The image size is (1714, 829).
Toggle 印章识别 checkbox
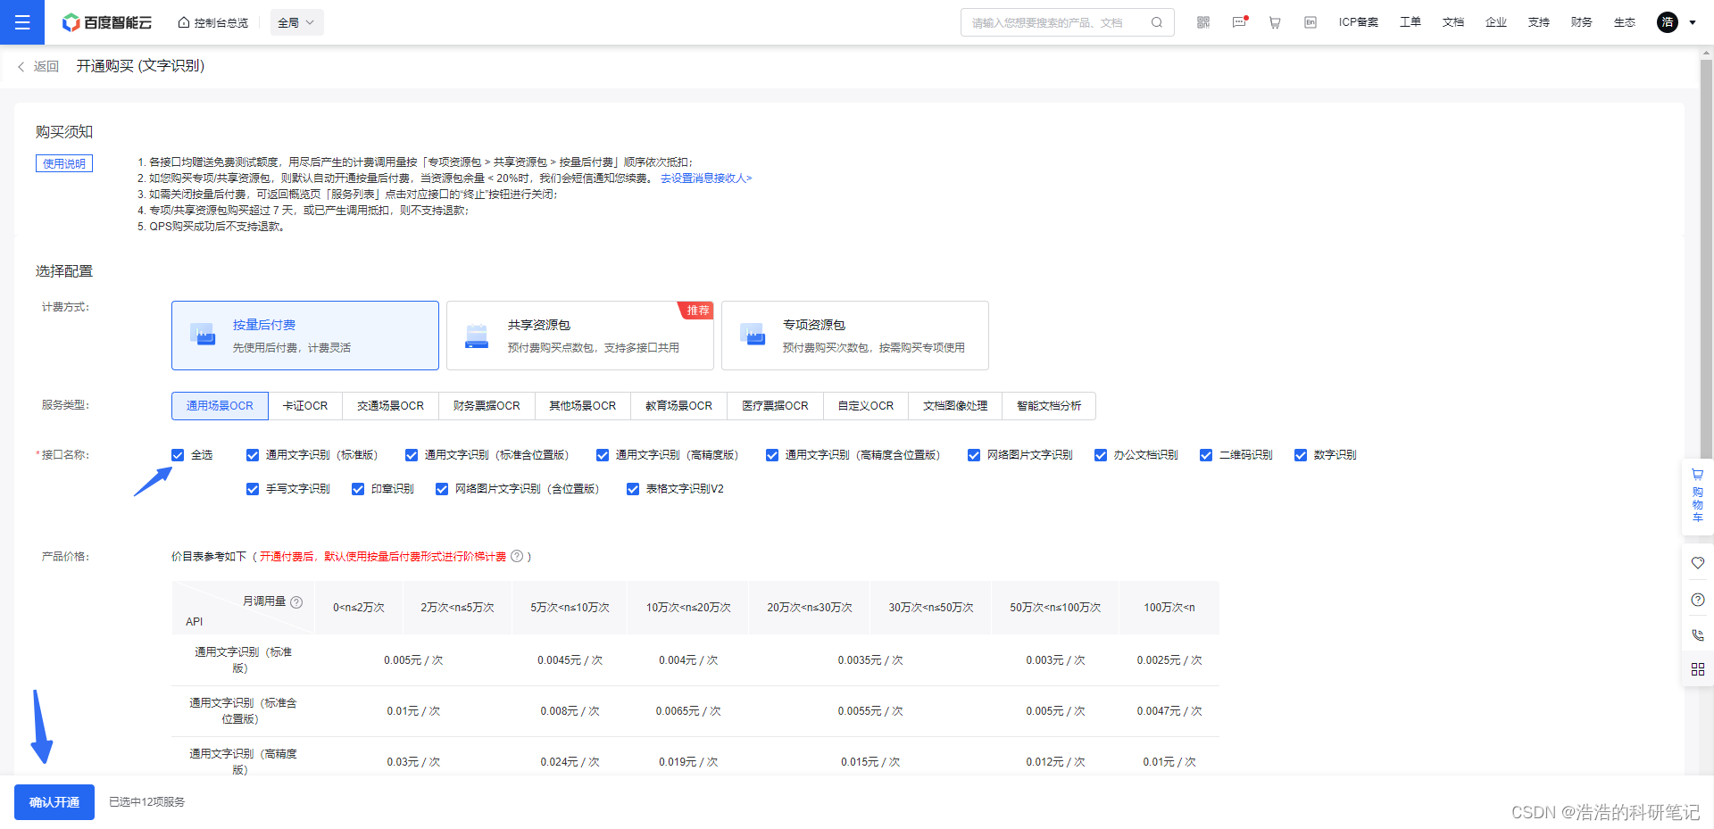[358, 489]
